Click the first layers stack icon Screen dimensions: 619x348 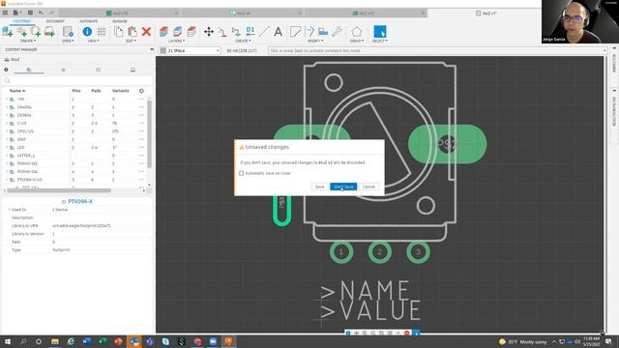coord(163,32)
